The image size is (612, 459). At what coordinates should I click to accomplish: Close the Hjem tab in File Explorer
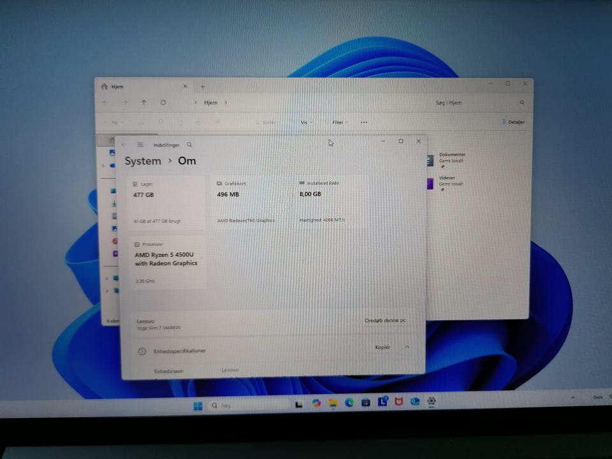coord(186,86)
